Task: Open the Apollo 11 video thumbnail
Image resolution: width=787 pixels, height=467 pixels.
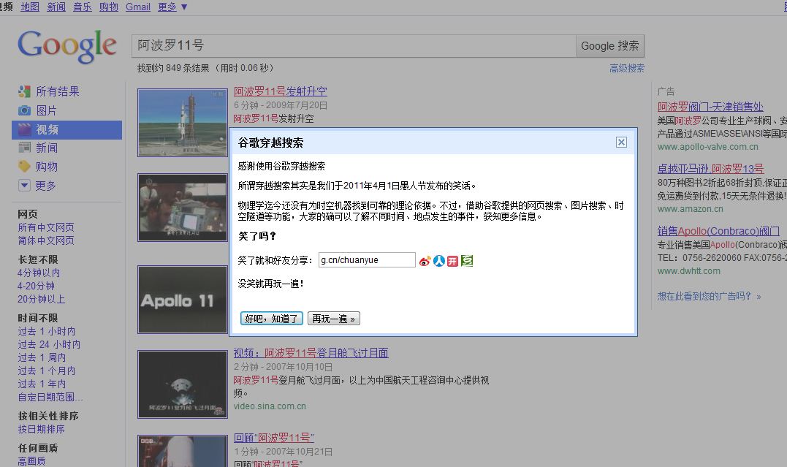Action: tap(183, 300)
